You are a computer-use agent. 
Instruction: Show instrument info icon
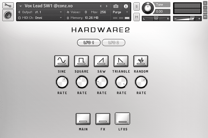coord(126,6)
